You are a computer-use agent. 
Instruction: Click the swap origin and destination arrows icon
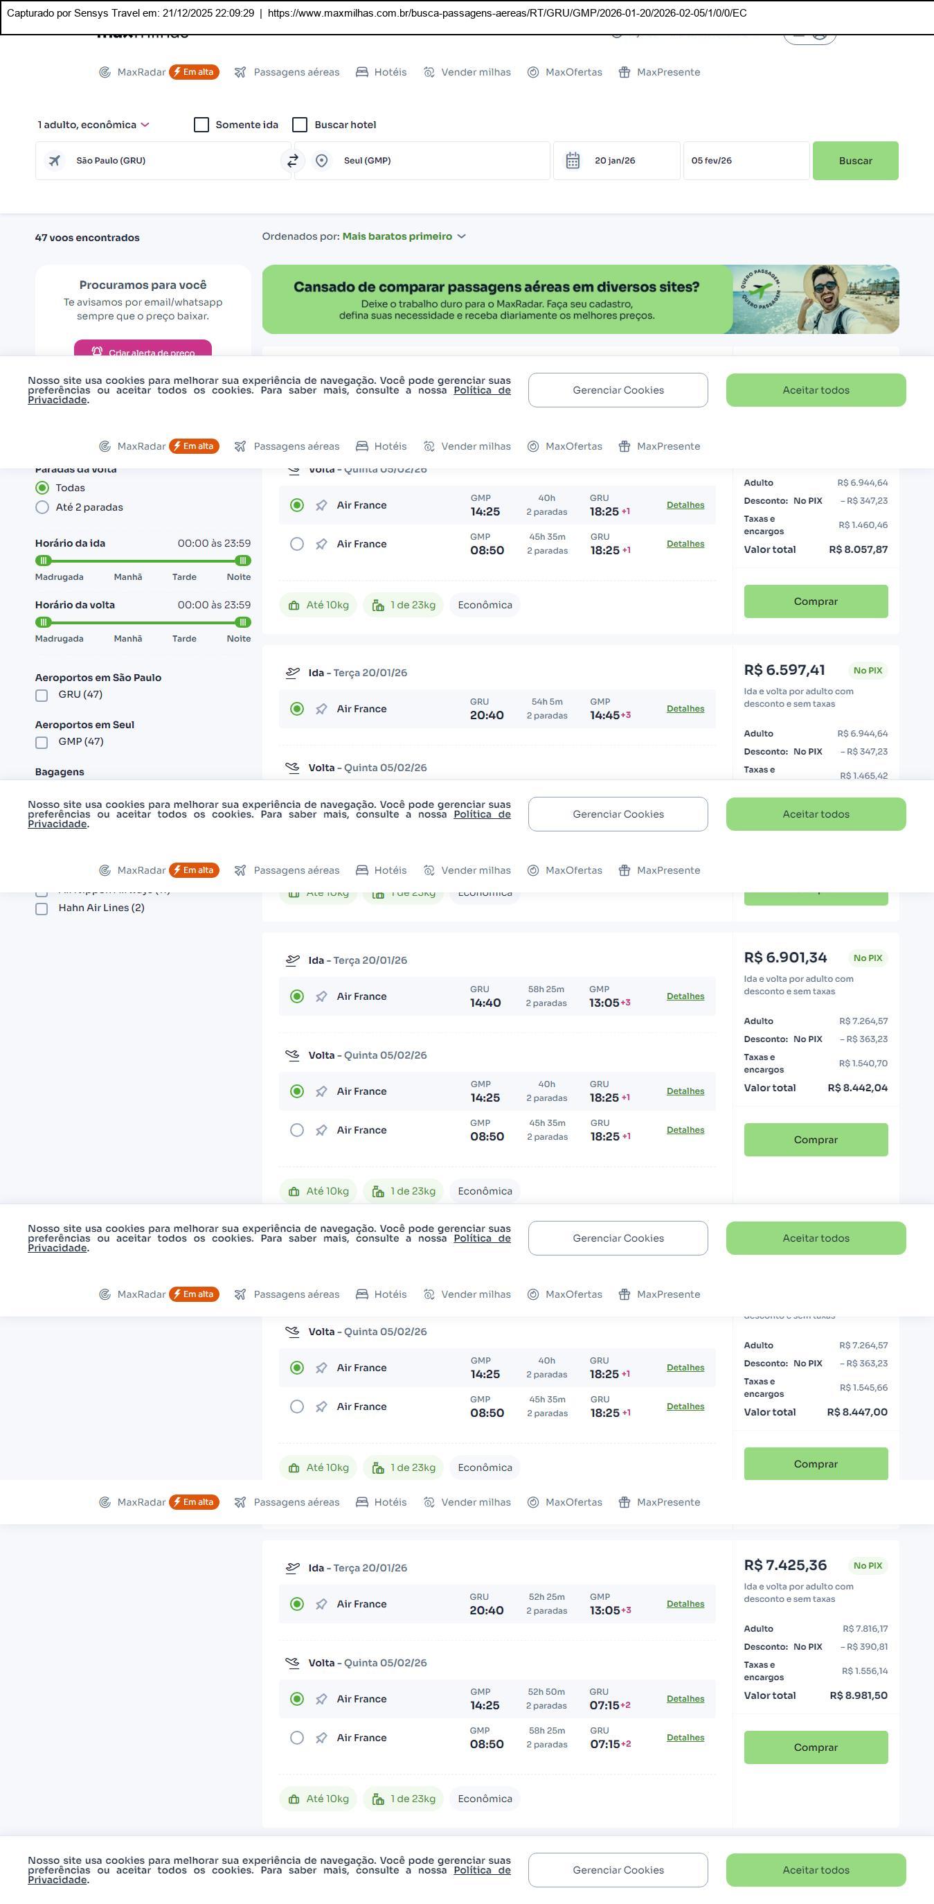click(293, 160)
